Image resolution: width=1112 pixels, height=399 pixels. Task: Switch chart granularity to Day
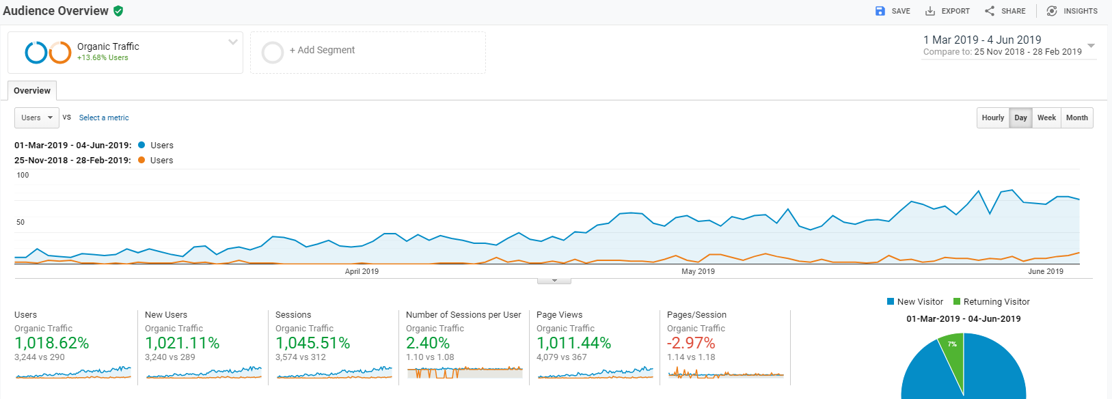click(1020, 118)
